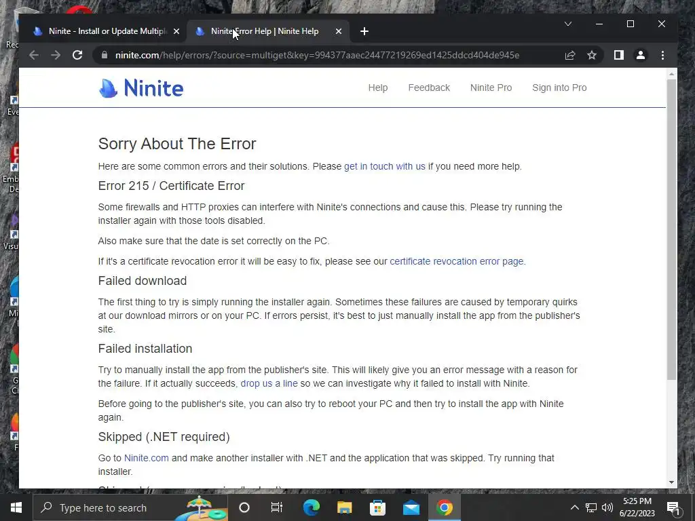Screen dimensions: 695x521
Task: Click the address bar URL
Action: (317, 55)
